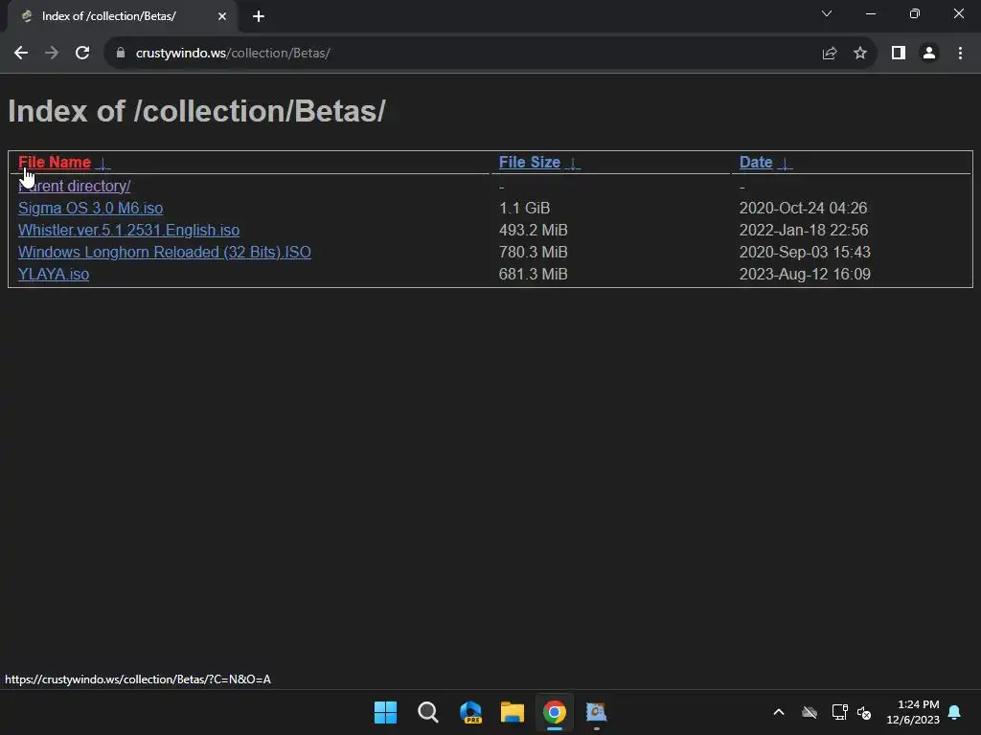Click date 2022-Jan-18 22:56
This screenshot has height=735, width=981.
pos(804,230)
